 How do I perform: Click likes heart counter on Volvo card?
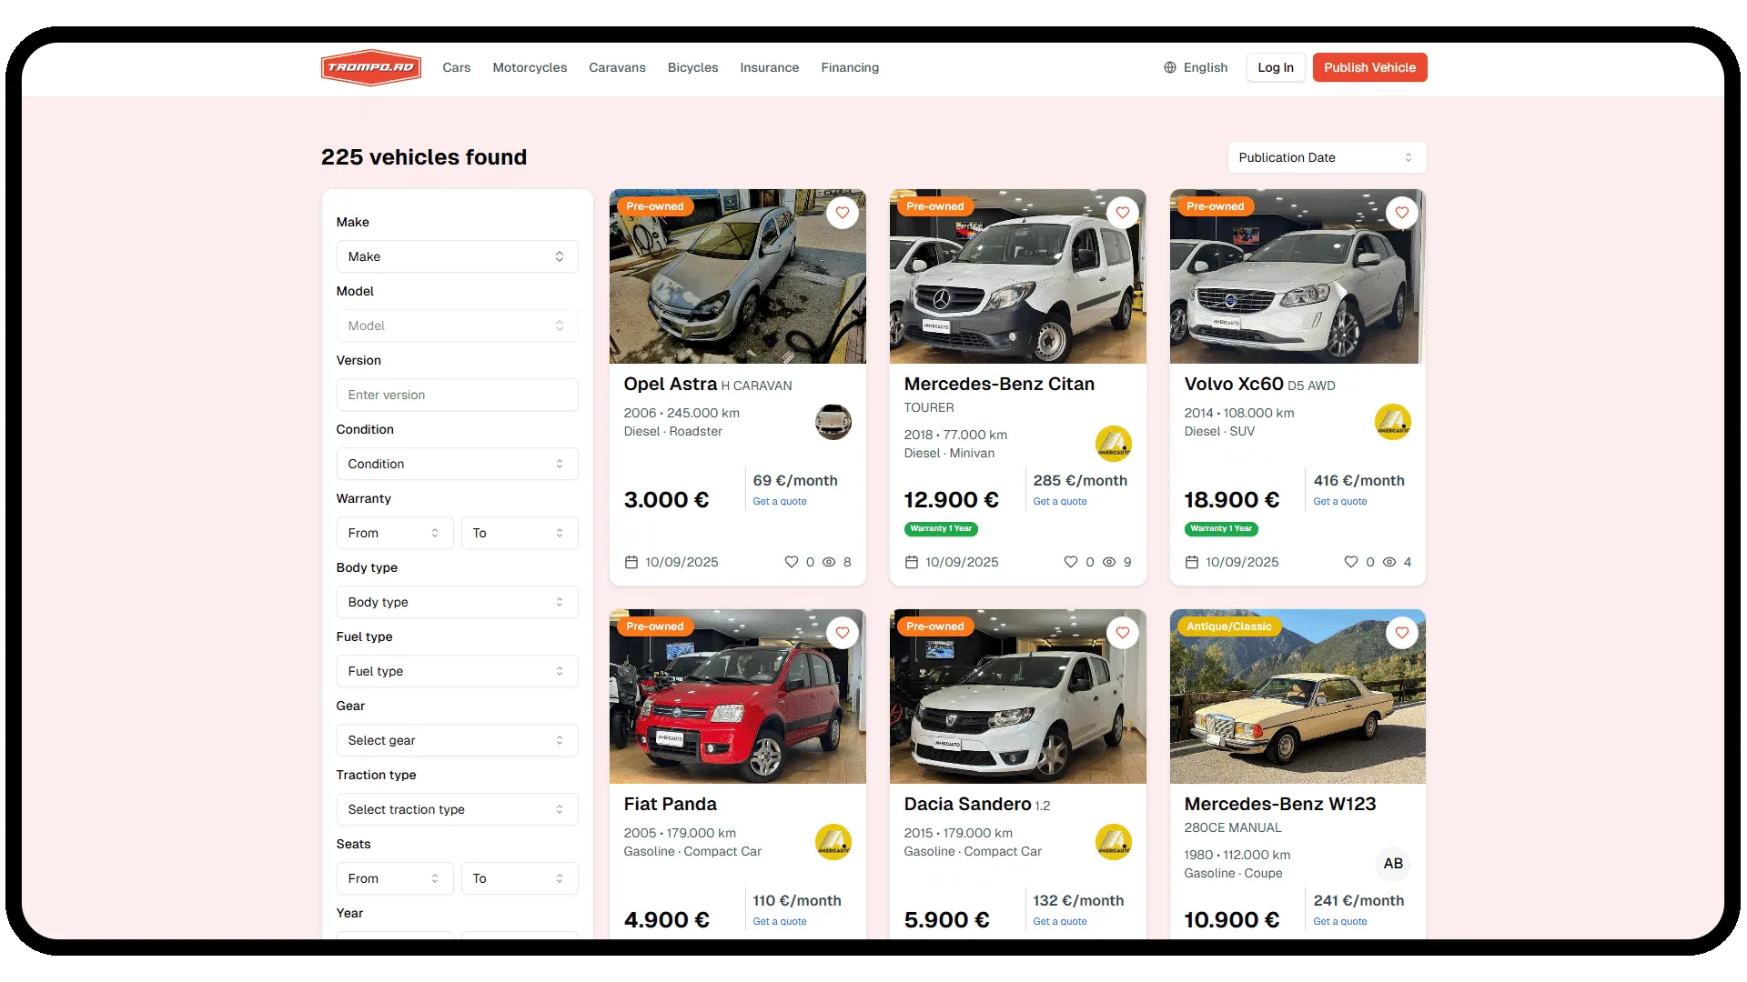point(1351,562)
